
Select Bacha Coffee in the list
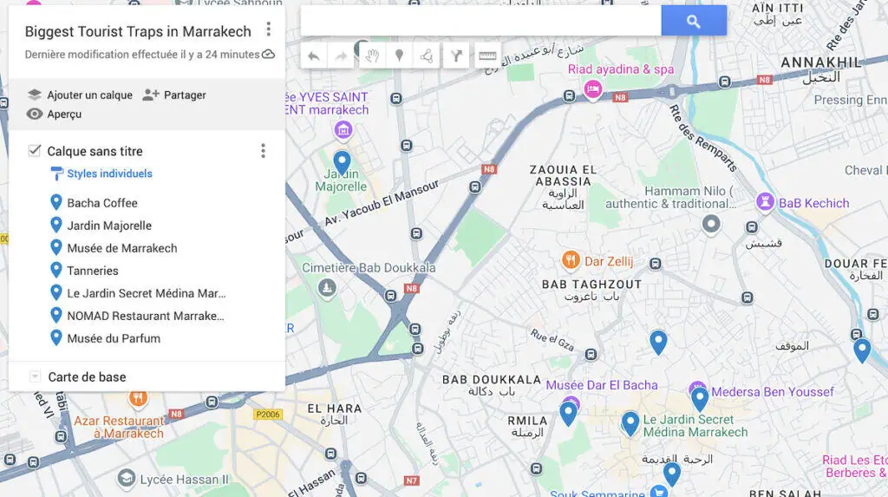[x=102, y=203]
